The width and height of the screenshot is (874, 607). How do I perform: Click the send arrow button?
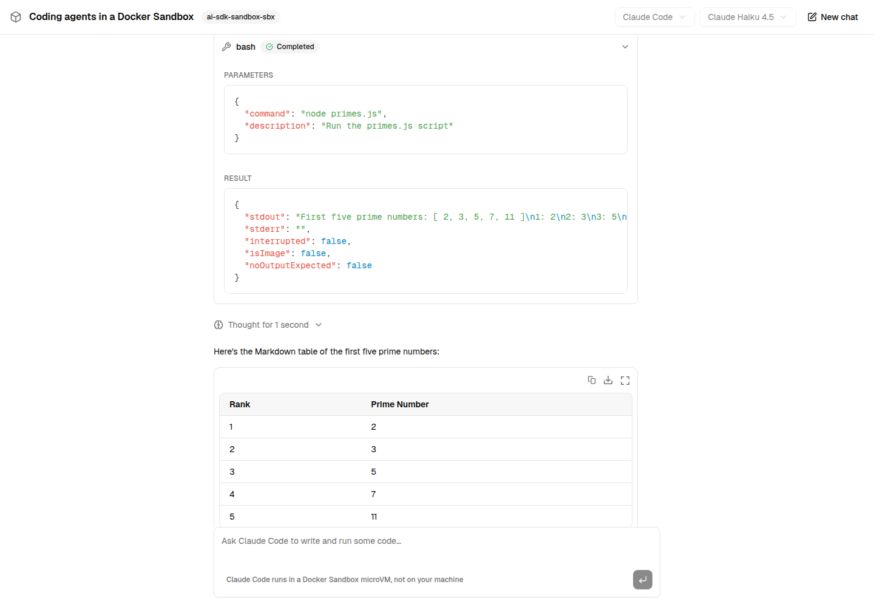pos(643,580)
